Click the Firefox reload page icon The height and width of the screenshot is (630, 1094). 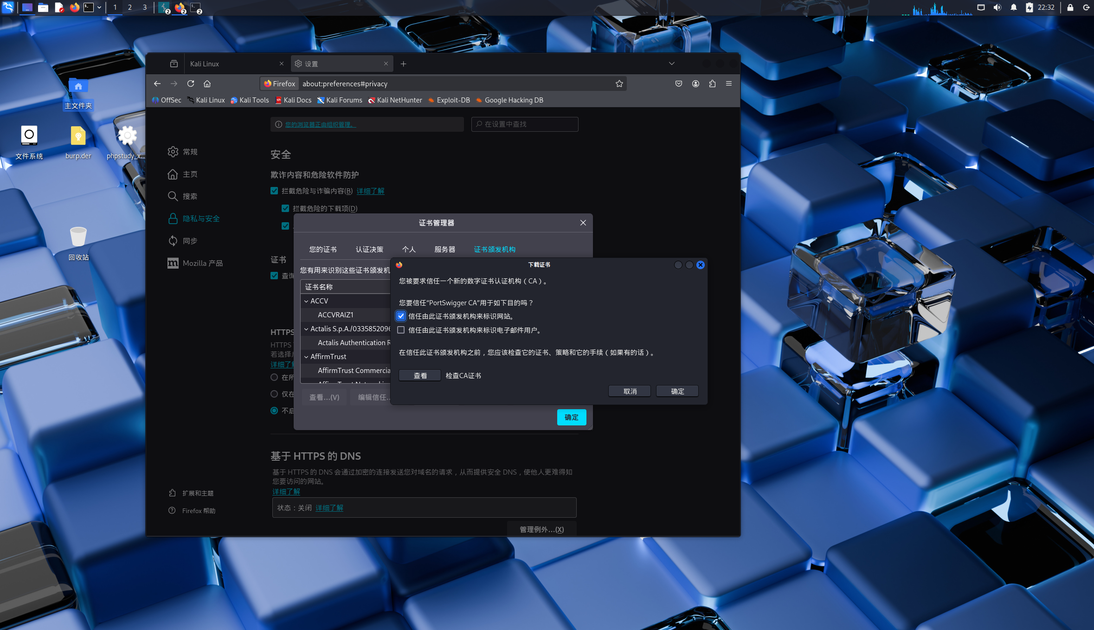coord(190,84)
